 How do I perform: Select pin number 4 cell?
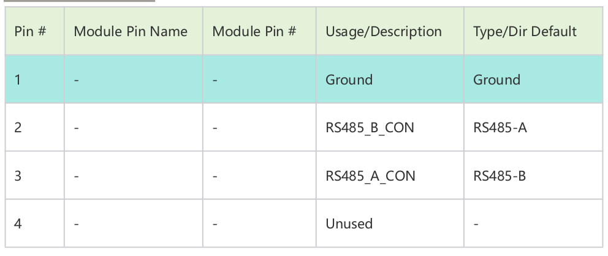pyautogui.click(x=18, y=224)
